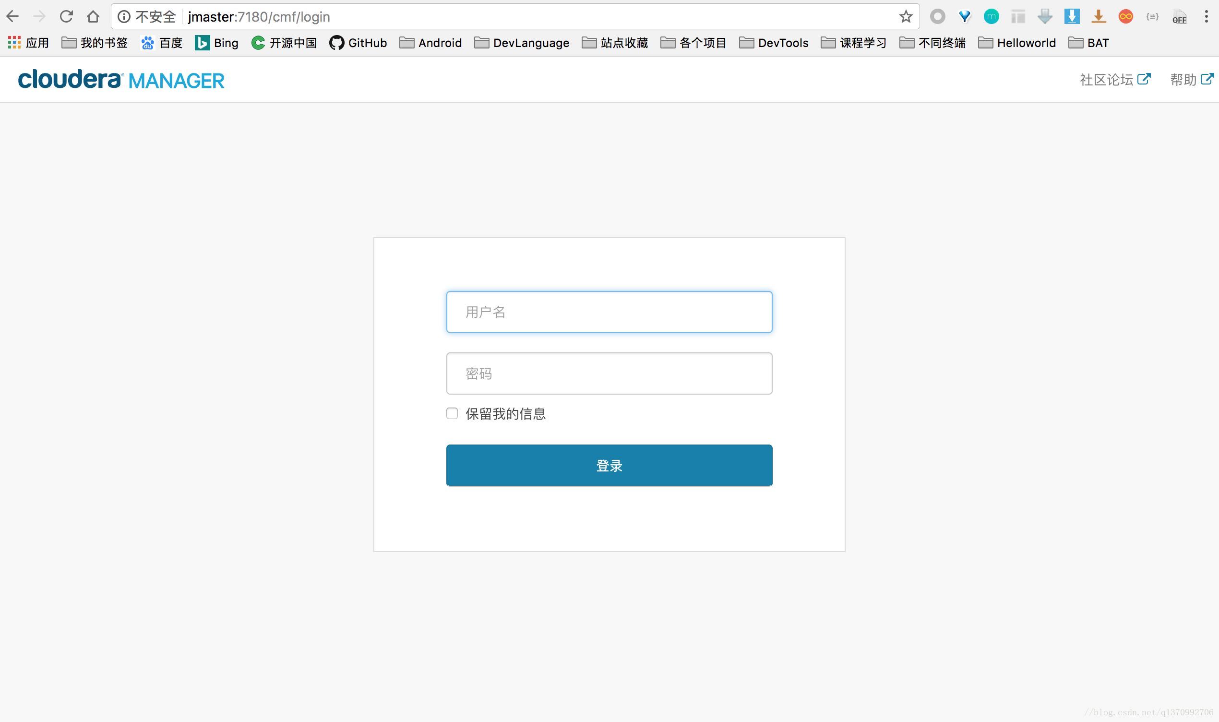Expand the Helloworld bookmark folder
The width and height of the screenshot is (1219, 722).
1017,43
